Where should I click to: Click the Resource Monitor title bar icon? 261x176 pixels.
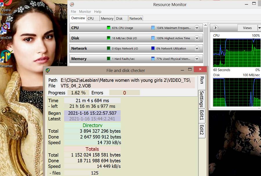pyautogui.click(x=72, y=4)
